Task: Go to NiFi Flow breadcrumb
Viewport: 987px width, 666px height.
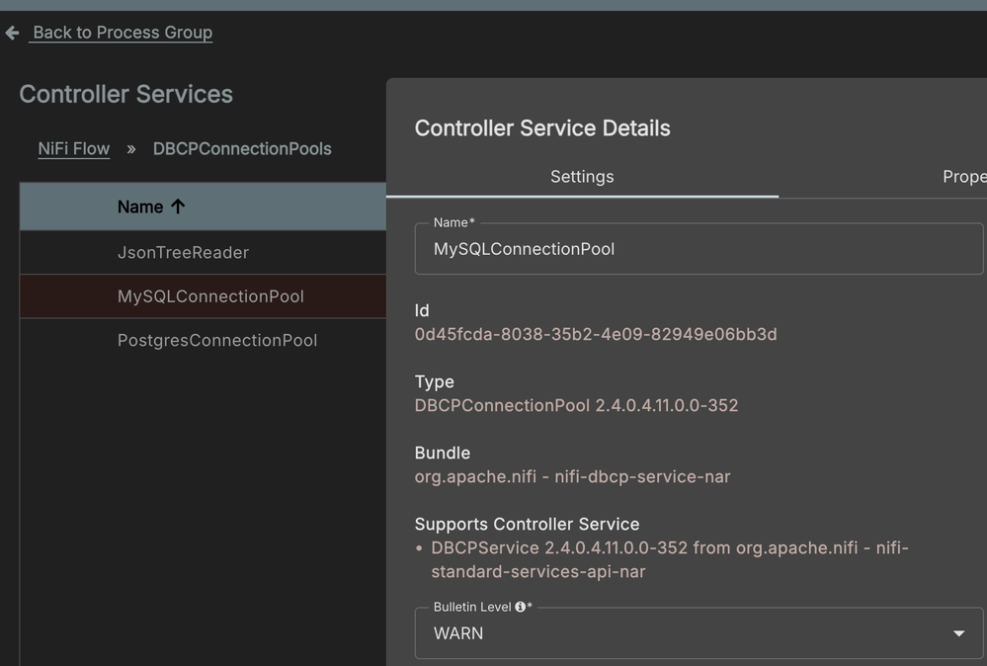Action: [74, 149]
